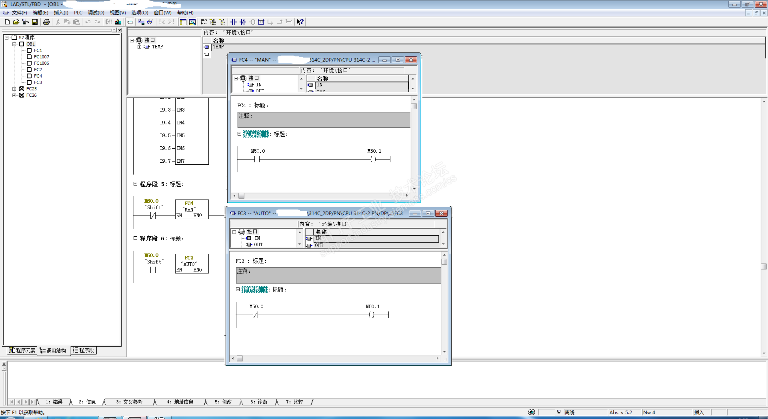Click the Monitor glasses icon
Image resolution: width=768 pixels, height=419 pixels.
click(150, 22)
